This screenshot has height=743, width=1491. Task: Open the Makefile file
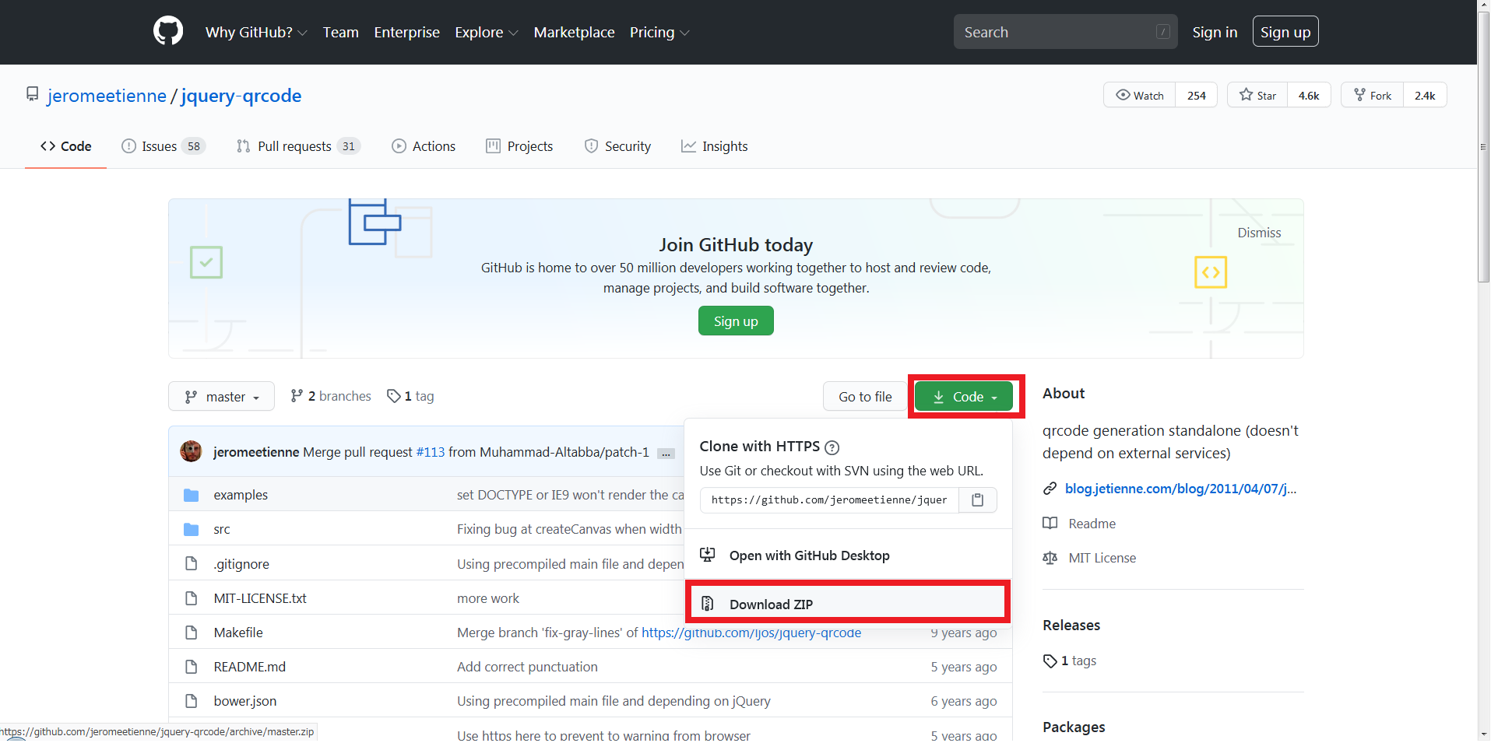point(238,633)
